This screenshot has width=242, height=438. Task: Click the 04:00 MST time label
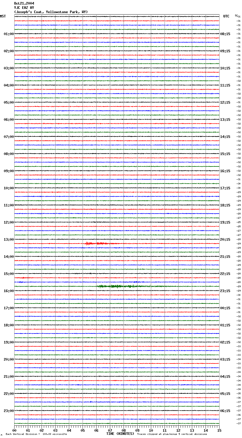(x=9, y=85)
